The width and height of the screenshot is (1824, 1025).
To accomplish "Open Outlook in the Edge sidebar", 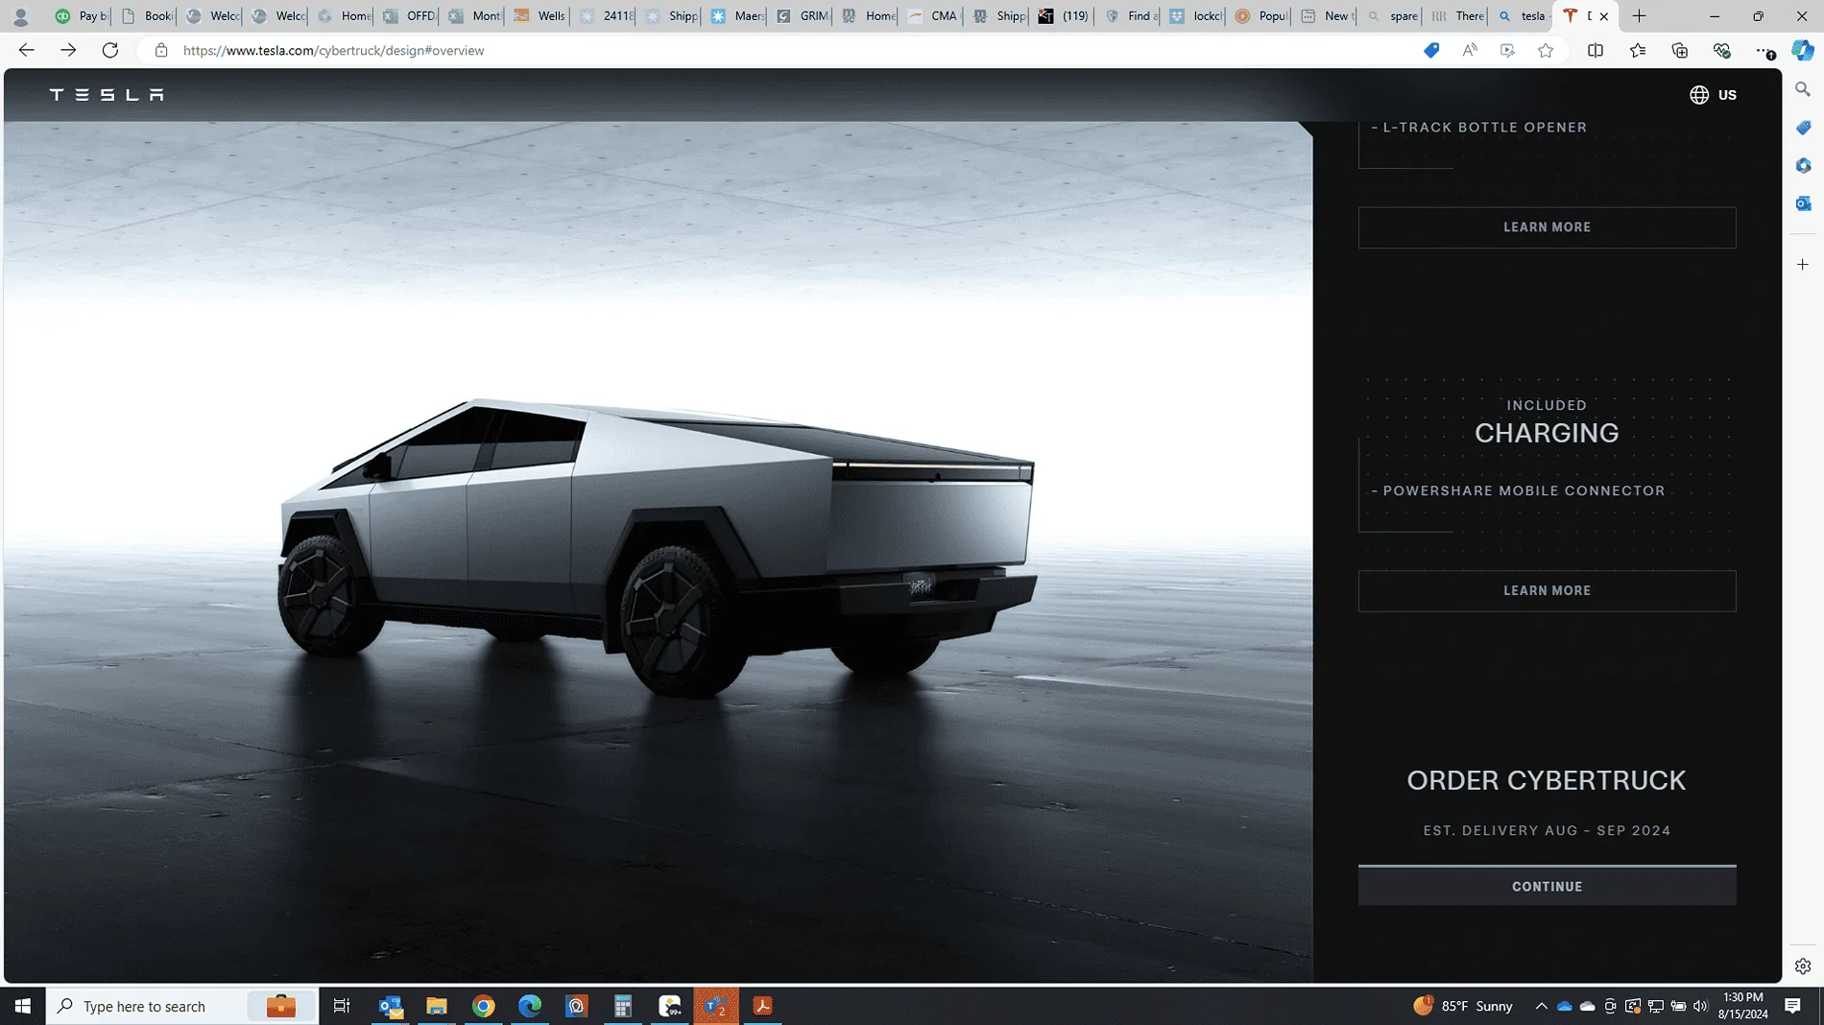I will point(1803,203).
